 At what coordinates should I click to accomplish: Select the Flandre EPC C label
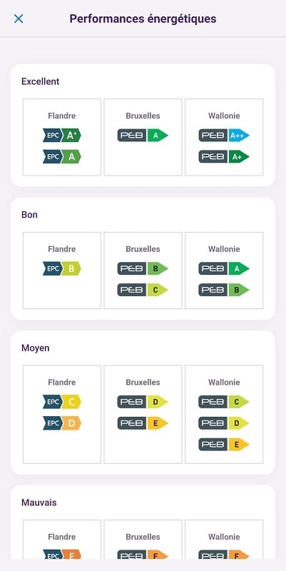(62, 402)
